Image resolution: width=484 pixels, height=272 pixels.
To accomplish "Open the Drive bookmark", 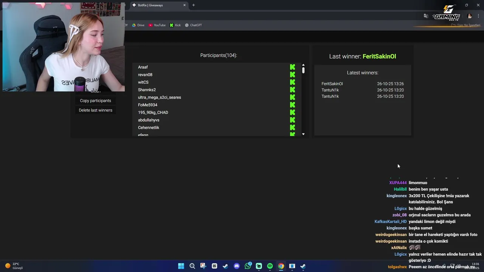I will click(138, 25).
